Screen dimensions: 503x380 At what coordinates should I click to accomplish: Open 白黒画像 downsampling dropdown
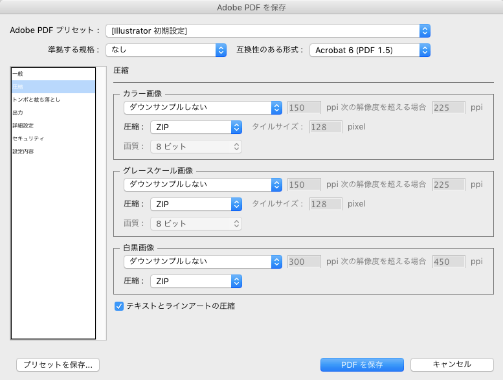click(203, 262)
